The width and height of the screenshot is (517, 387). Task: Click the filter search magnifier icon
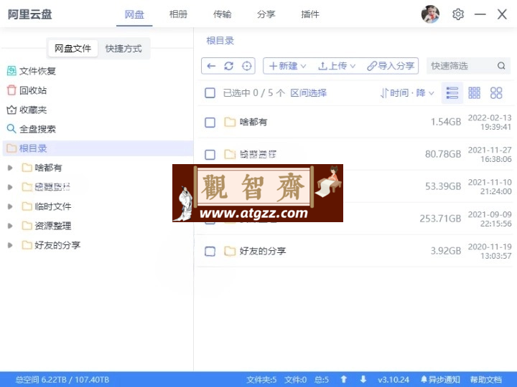tap(501, 66)
